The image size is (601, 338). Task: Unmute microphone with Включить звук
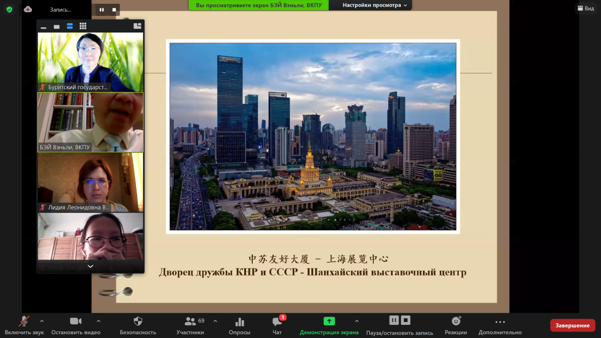(x=24, y=322)
